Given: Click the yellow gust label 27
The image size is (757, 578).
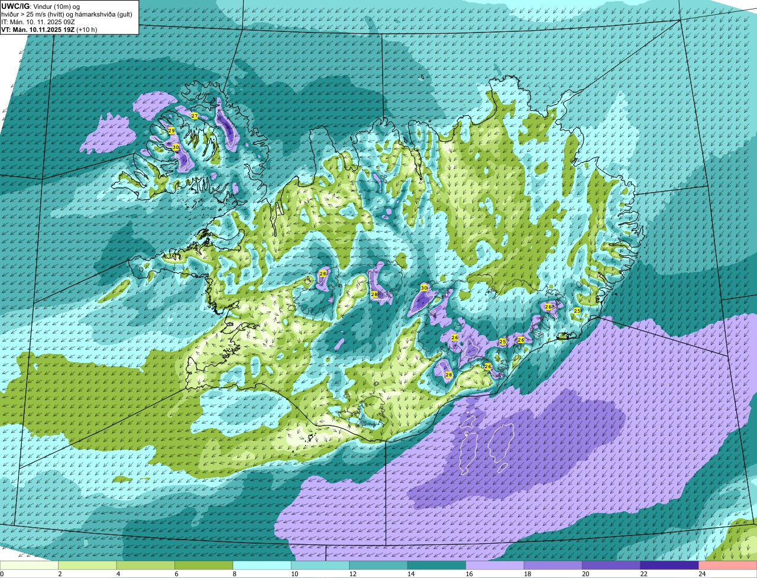Looking at the screenshot, I should point(194,116).
